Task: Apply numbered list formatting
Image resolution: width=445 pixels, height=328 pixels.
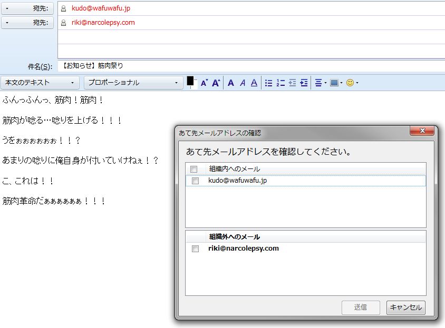Action: [x=280, y=83]
